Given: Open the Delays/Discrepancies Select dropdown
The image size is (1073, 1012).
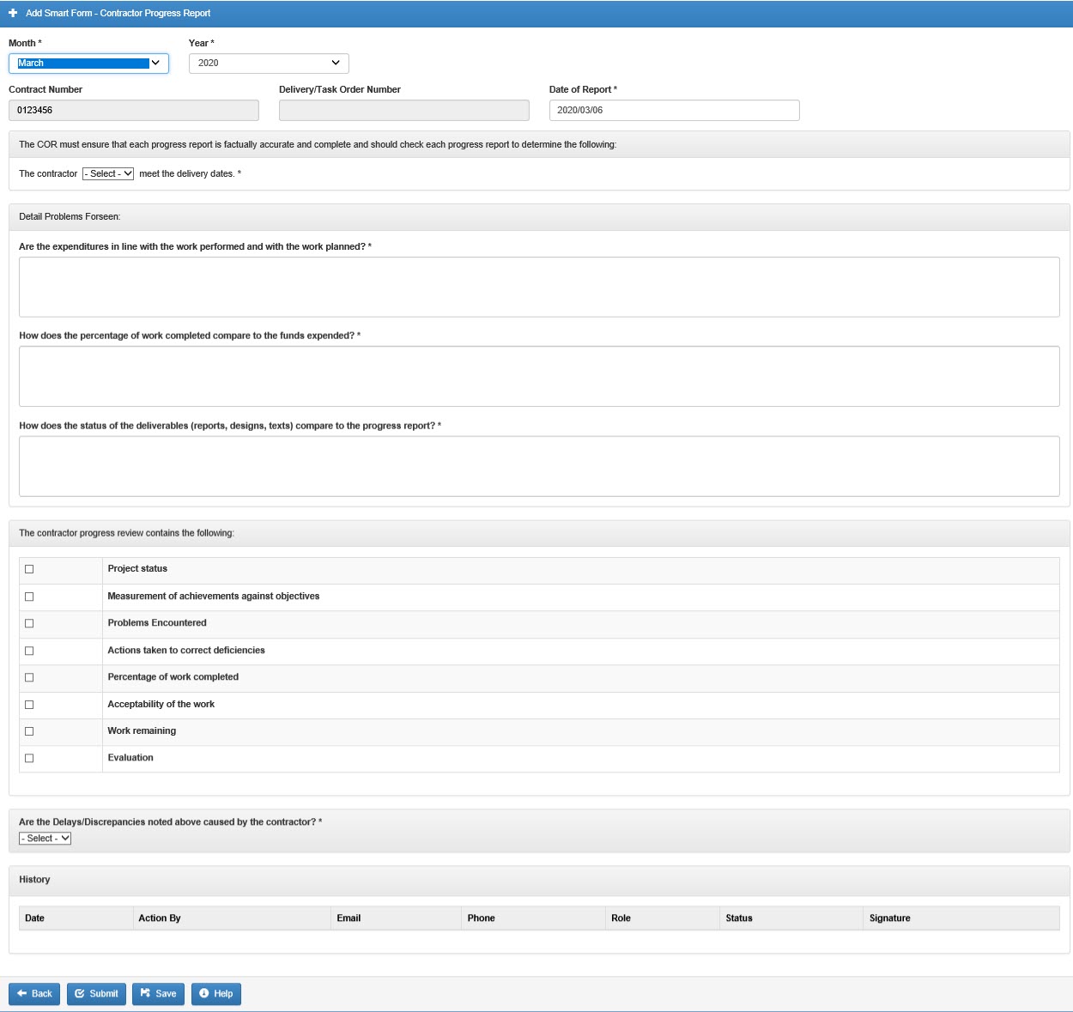Looking at the screenshot, I should [x=45, y=838].
